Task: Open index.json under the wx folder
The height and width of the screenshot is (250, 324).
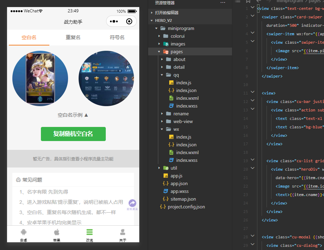Action: [186, 145]
